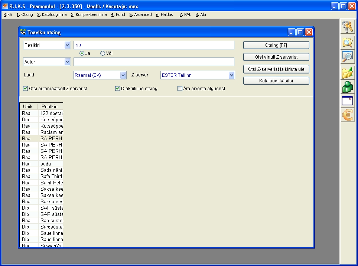Open the 'Raamat (BK)' Laad dropdown
The height and width of the screenshot is (266, 358).
(x=123, y=75)
